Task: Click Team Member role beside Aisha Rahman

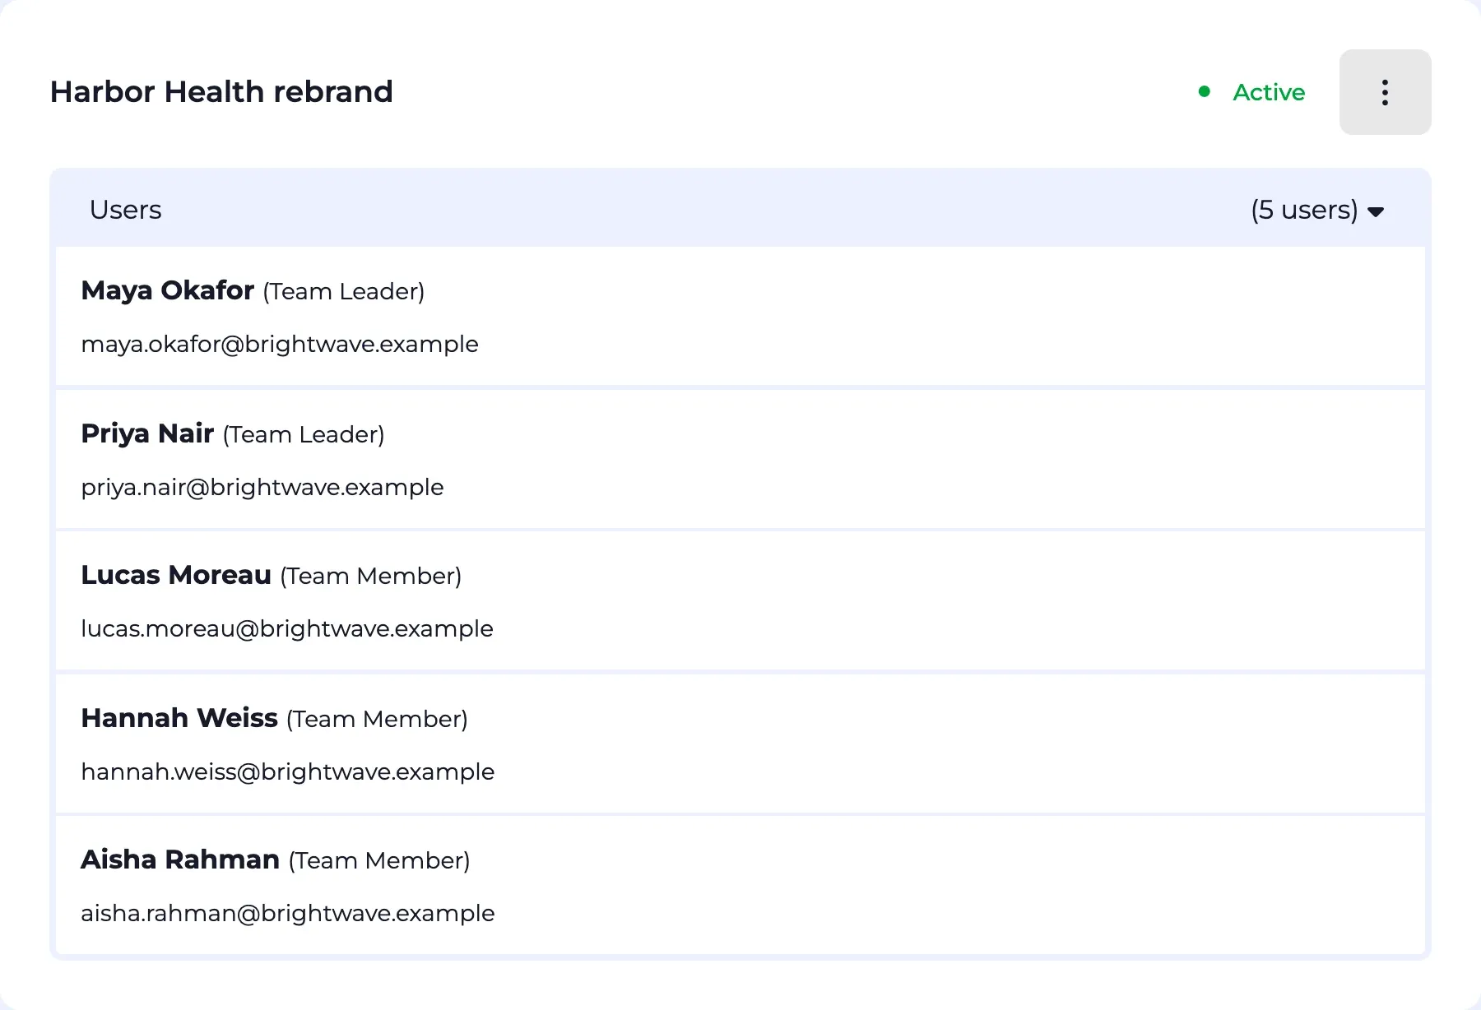Action: point(379,860)
